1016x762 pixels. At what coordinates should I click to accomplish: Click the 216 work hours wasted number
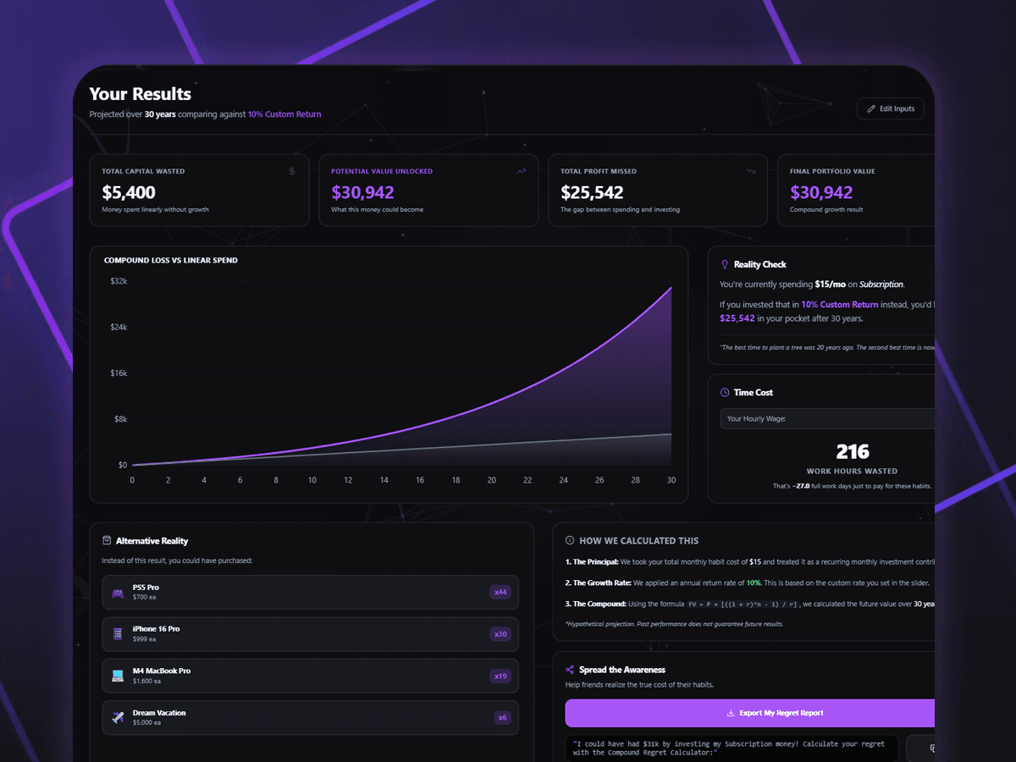tap(853, 452)
